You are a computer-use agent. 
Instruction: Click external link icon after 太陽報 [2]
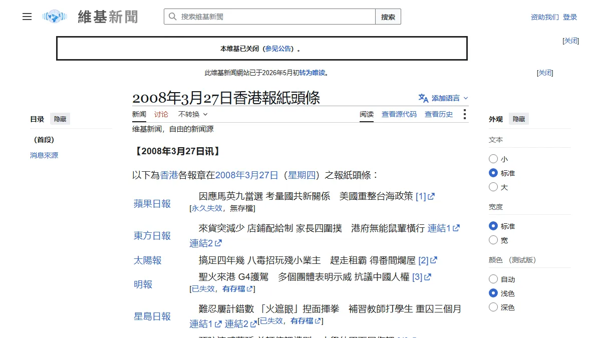[x=434, y=260]
